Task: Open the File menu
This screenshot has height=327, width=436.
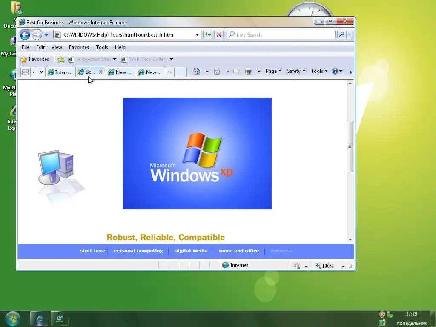Action: click(x=26, y=47)
